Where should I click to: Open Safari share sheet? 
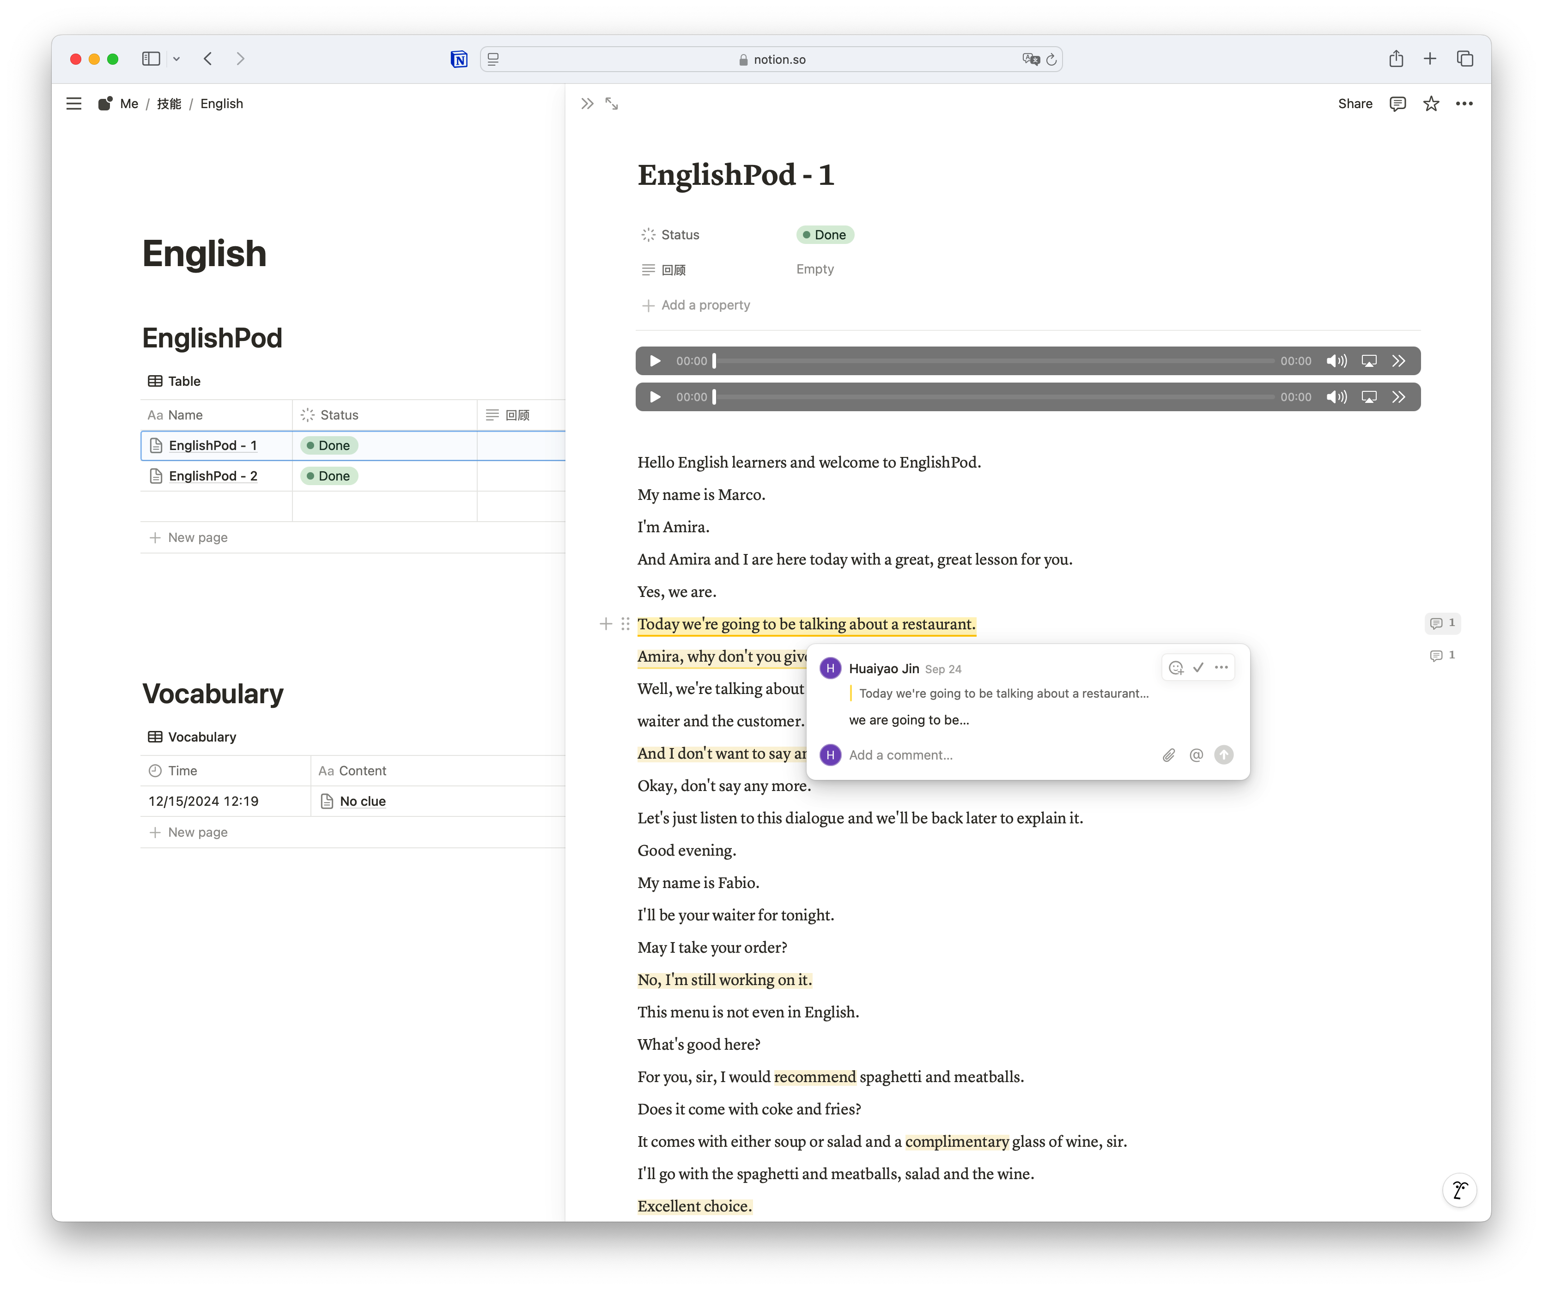(1396, 59)
